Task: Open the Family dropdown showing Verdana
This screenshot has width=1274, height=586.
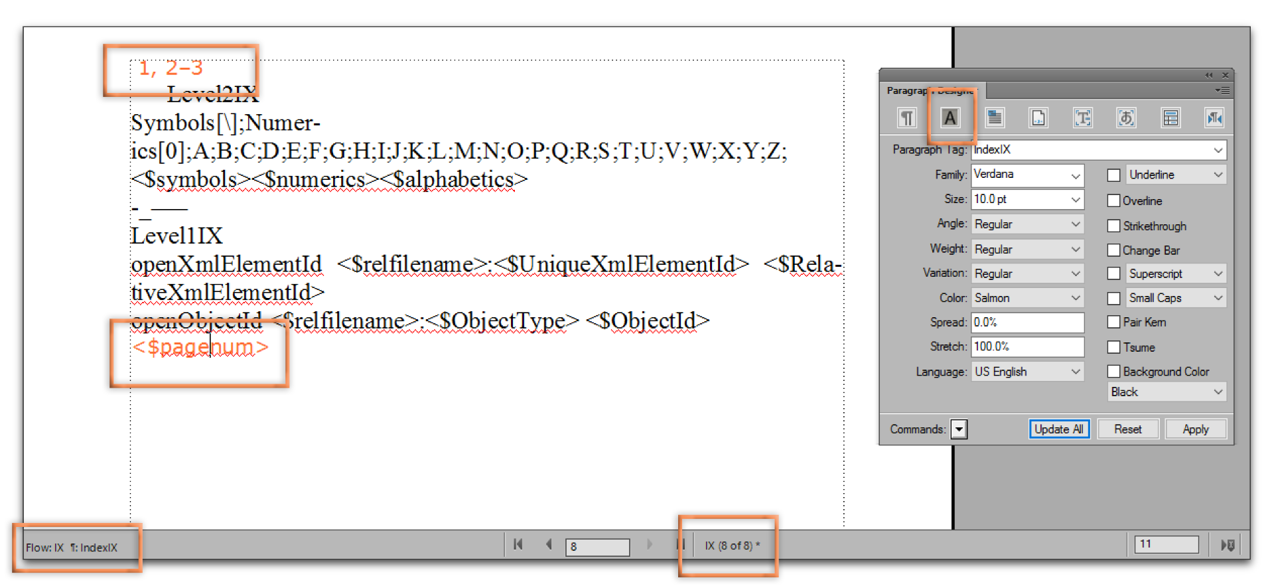Action: [1027, 175]
